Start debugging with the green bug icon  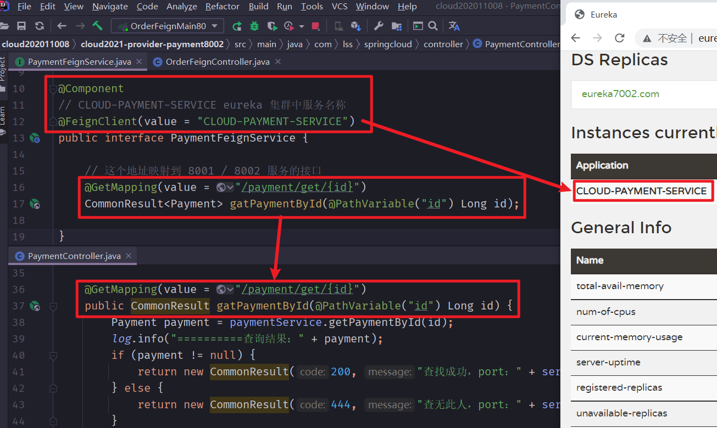tap(254, 26)
